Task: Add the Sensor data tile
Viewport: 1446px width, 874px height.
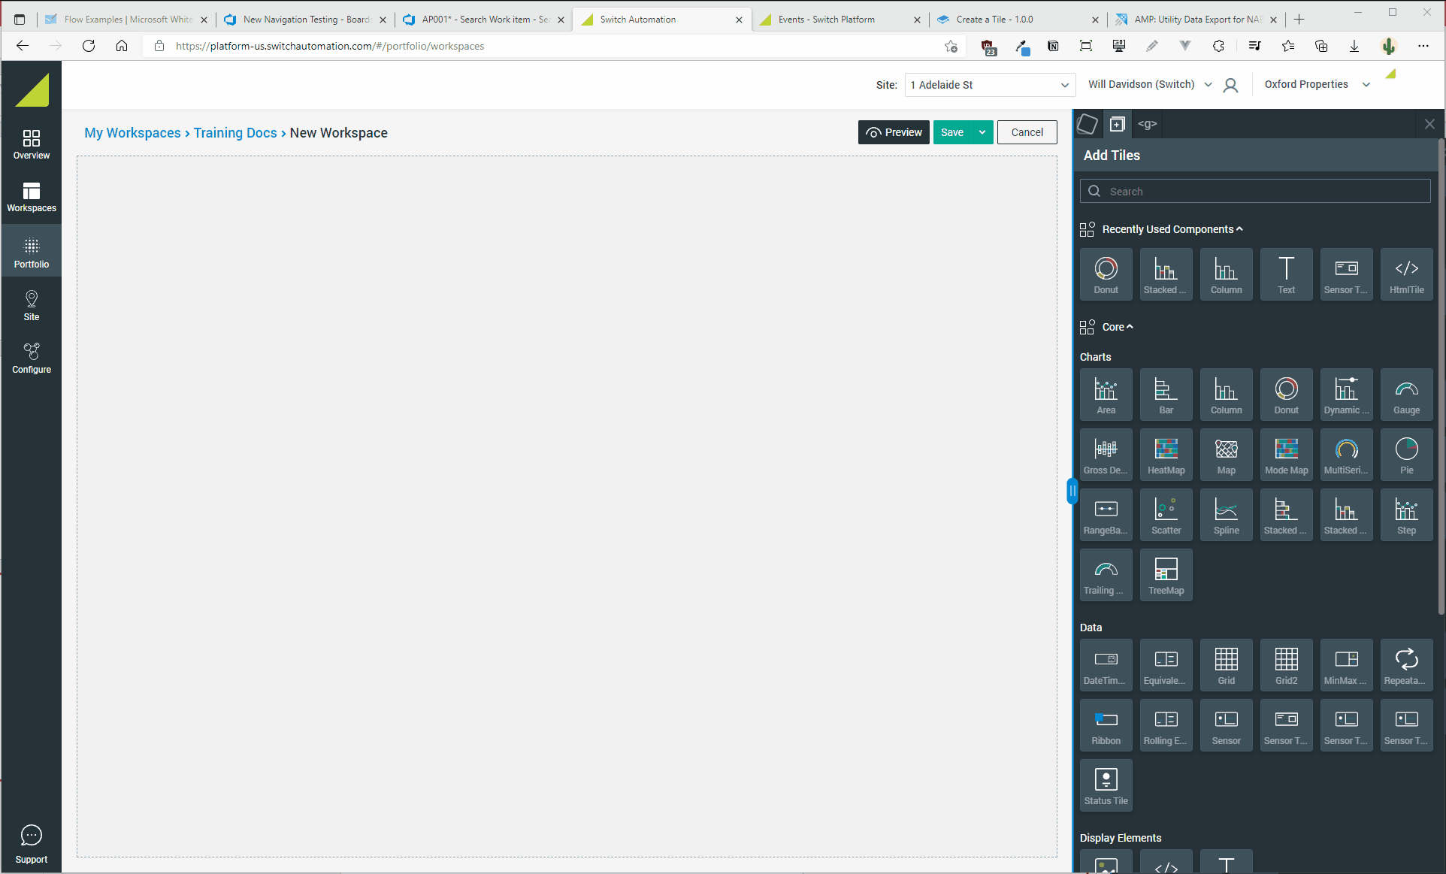Action: (1226, 725)
